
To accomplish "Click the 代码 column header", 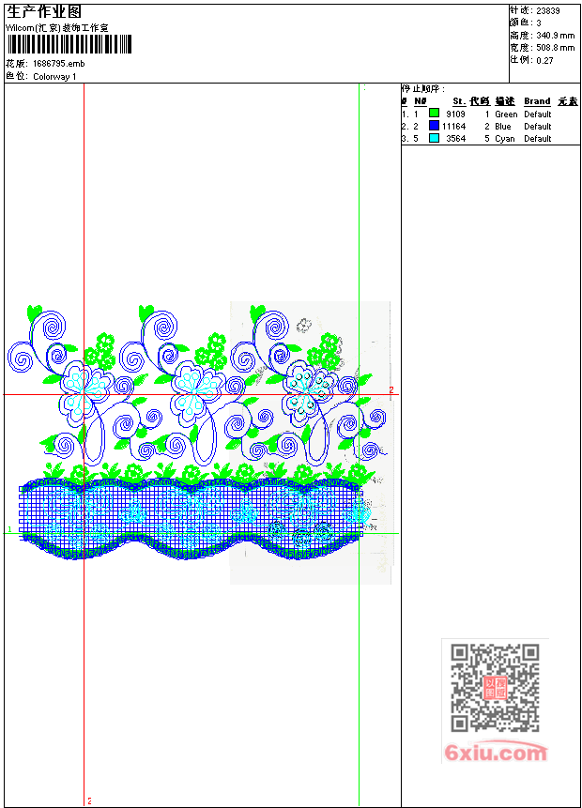I will [480, 101].
